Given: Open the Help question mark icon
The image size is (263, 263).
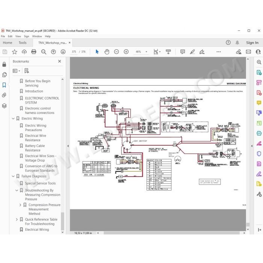Looking at the screenshot, I should coord(228,42).
